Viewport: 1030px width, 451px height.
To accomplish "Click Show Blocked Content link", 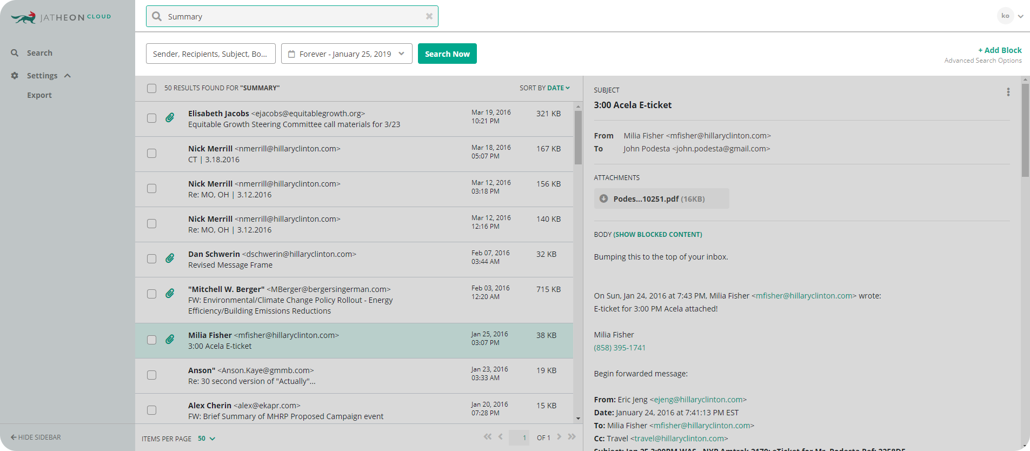I will (x=657, y=235).
